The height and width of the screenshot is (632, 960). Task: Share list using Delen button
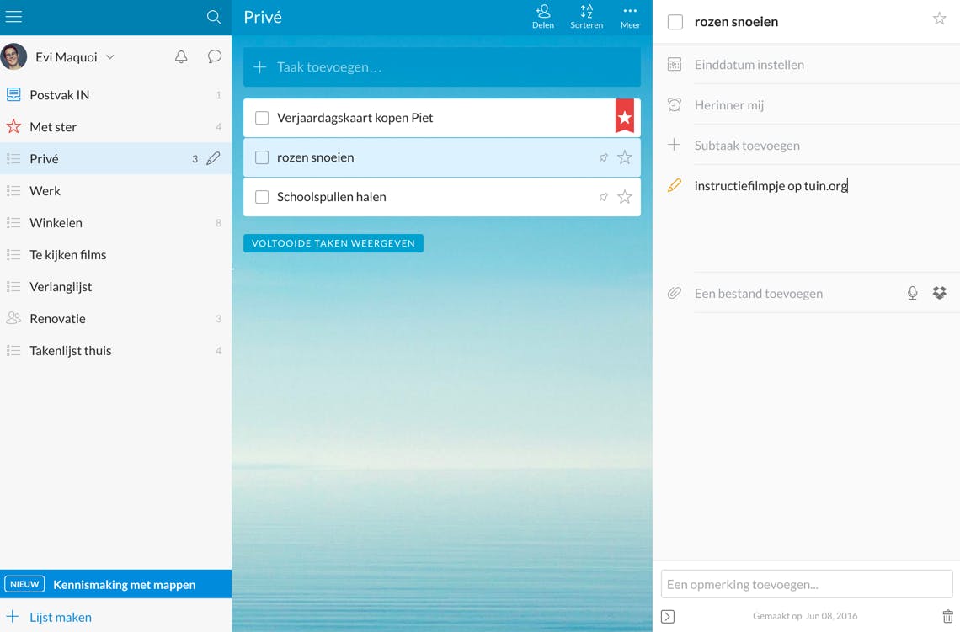pos(543,17)
